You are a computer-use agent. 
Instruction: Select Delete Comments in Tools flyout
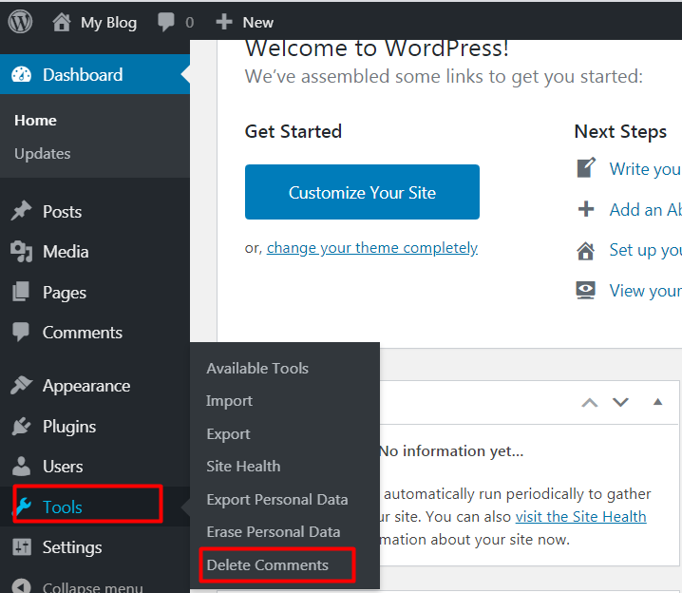268,564
